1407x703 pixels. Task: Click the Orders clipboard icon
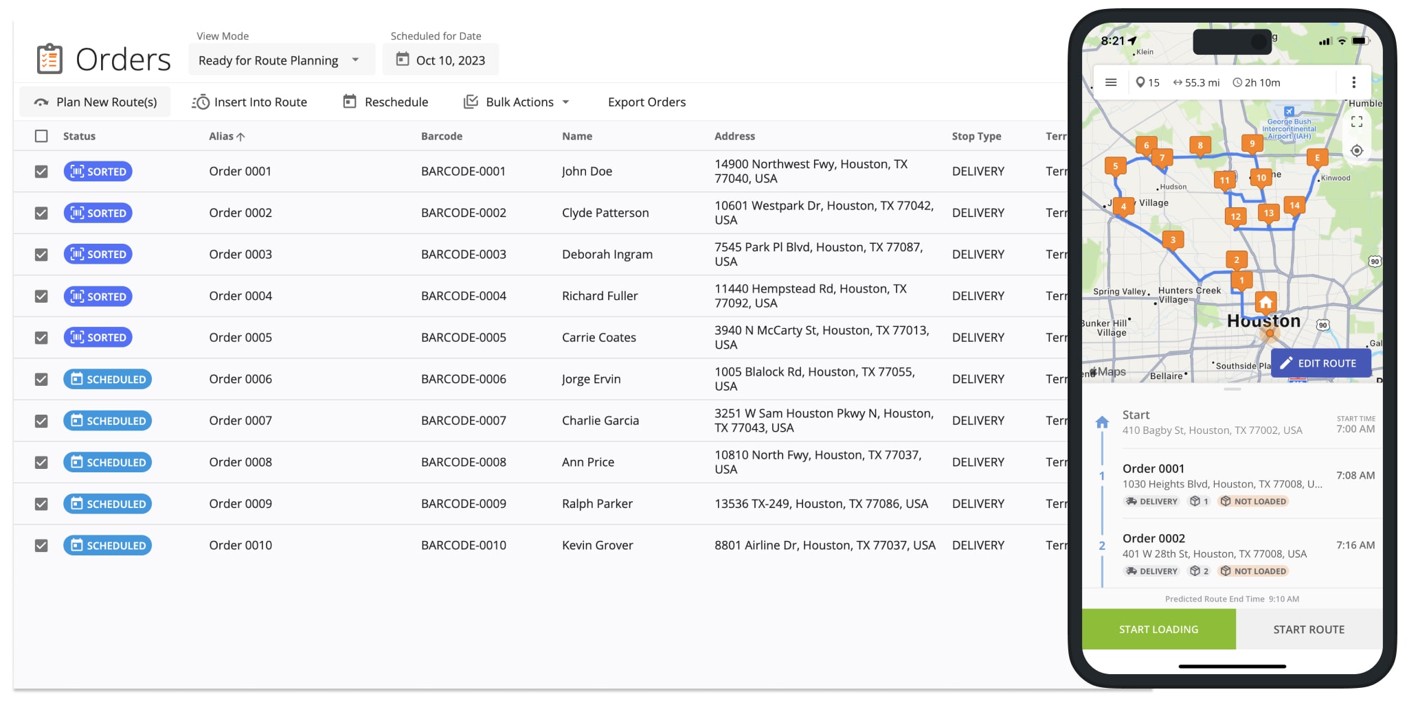click(x=49, y=60)
